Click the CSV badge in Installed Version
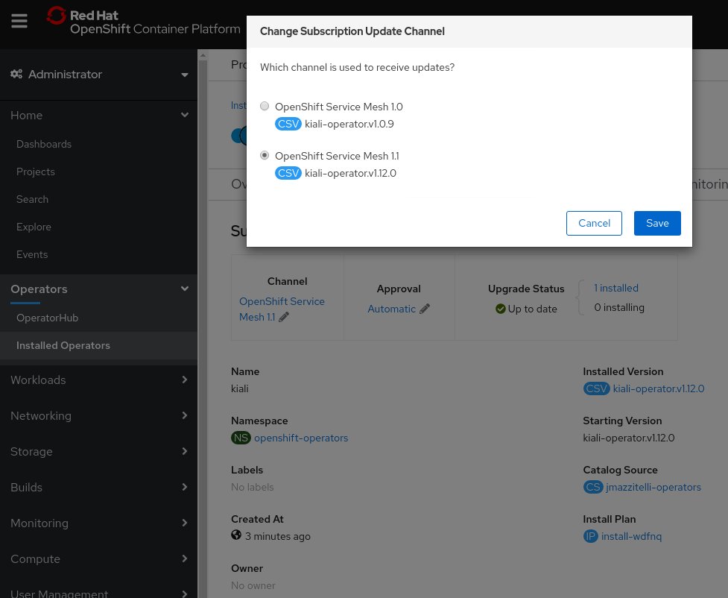The image size is (728, 598). point(596,388)
